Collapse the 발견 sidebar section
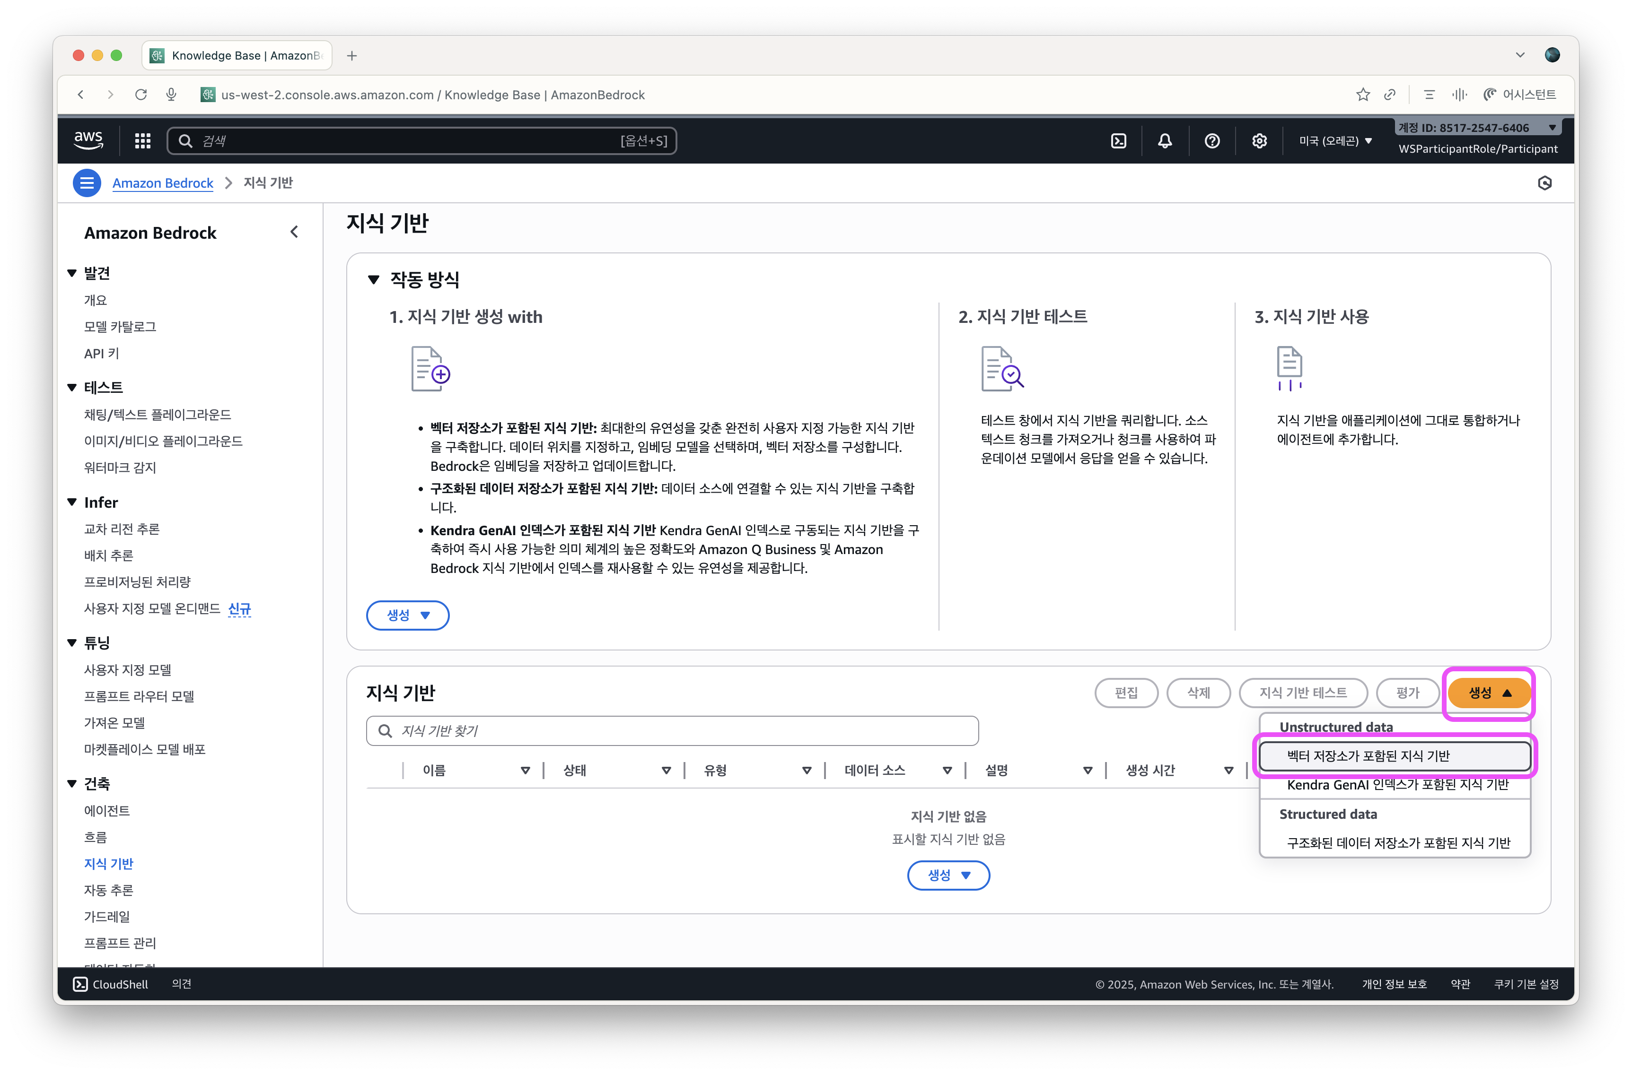This screenshot has height=1075, width=1632. (x=72, y=274)
